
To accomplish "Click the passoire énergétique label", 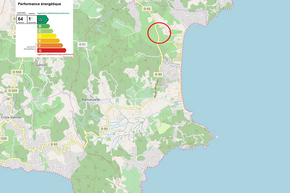I will [x=29, y=48].
